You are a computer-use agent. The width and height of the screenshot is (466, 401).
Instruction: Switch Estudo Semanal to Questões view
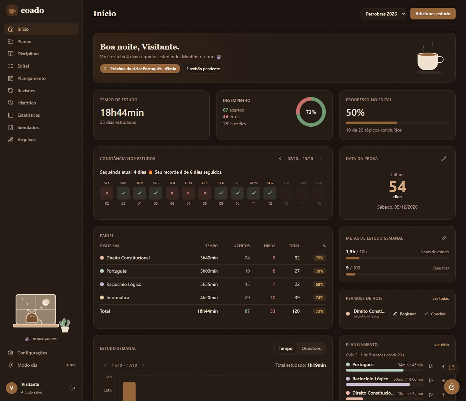tap(311, 348)
